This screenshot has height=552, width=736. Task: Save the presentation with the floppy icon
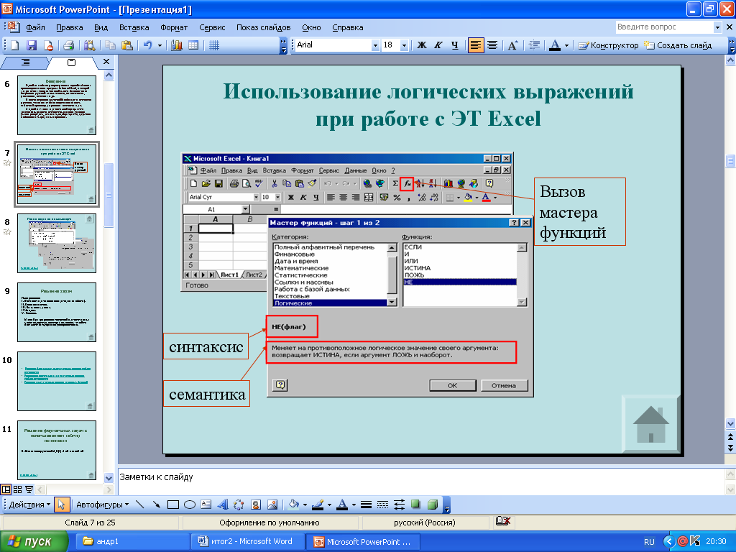tap(32, 45)
